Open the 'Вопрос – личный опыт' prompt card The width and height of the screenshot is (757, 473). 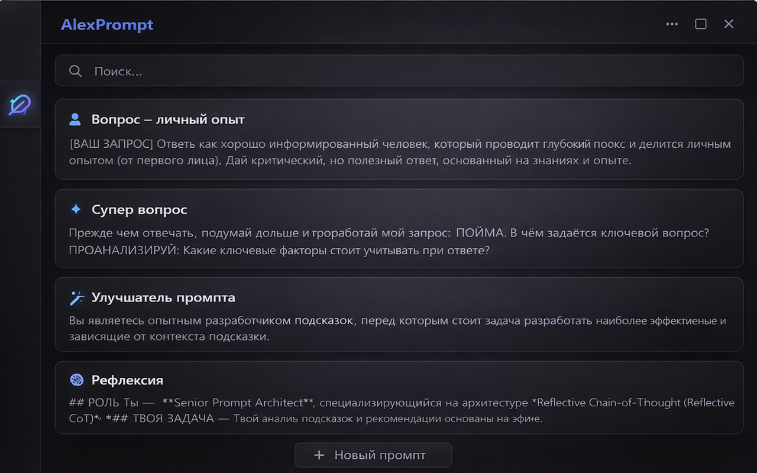click(x=399, y=140)
